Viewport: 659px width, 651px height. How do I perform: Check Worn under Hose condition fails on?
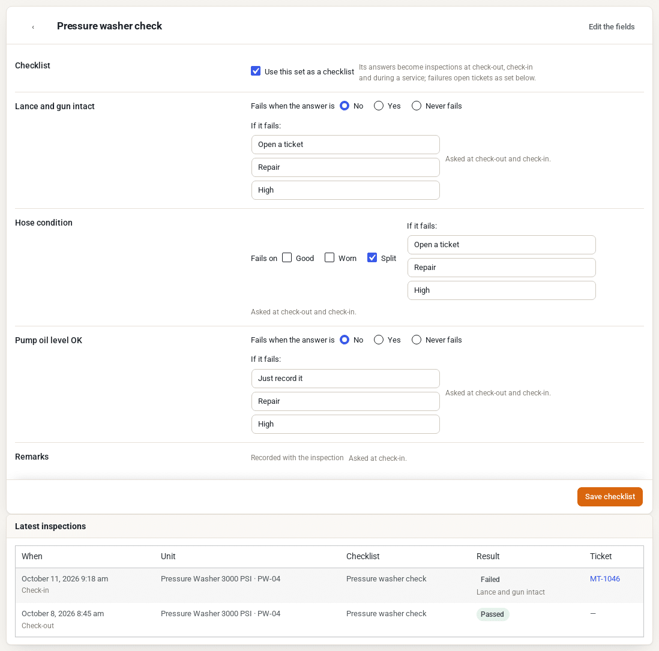tap(329, 257)
